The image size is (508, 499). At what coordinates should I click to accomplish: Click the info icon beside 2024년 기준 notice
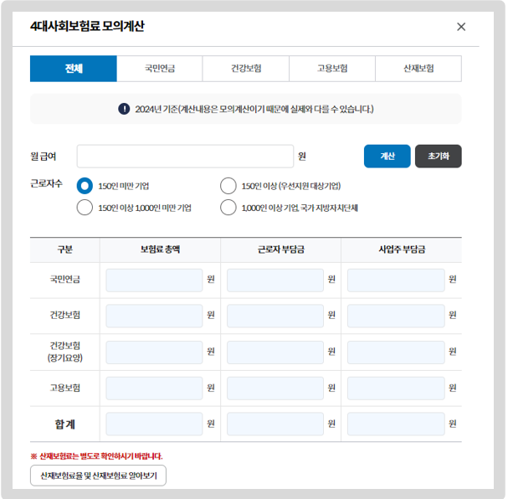(x=124, y=109)
